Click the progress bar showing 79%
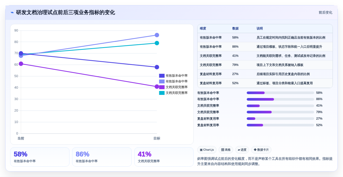343x177 pixels. (x=280, y=112)
